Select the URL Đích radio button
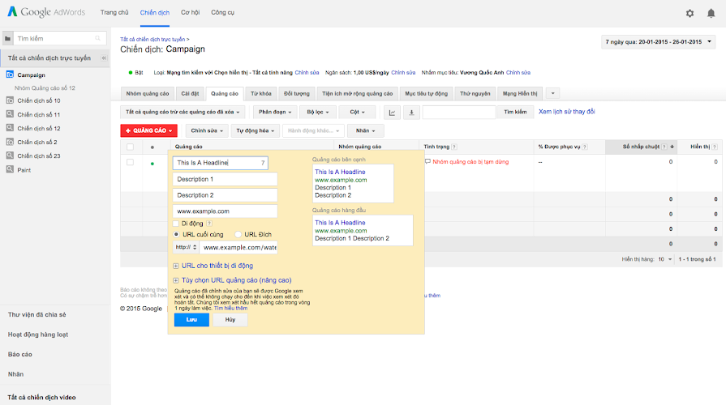 [238, 234]
